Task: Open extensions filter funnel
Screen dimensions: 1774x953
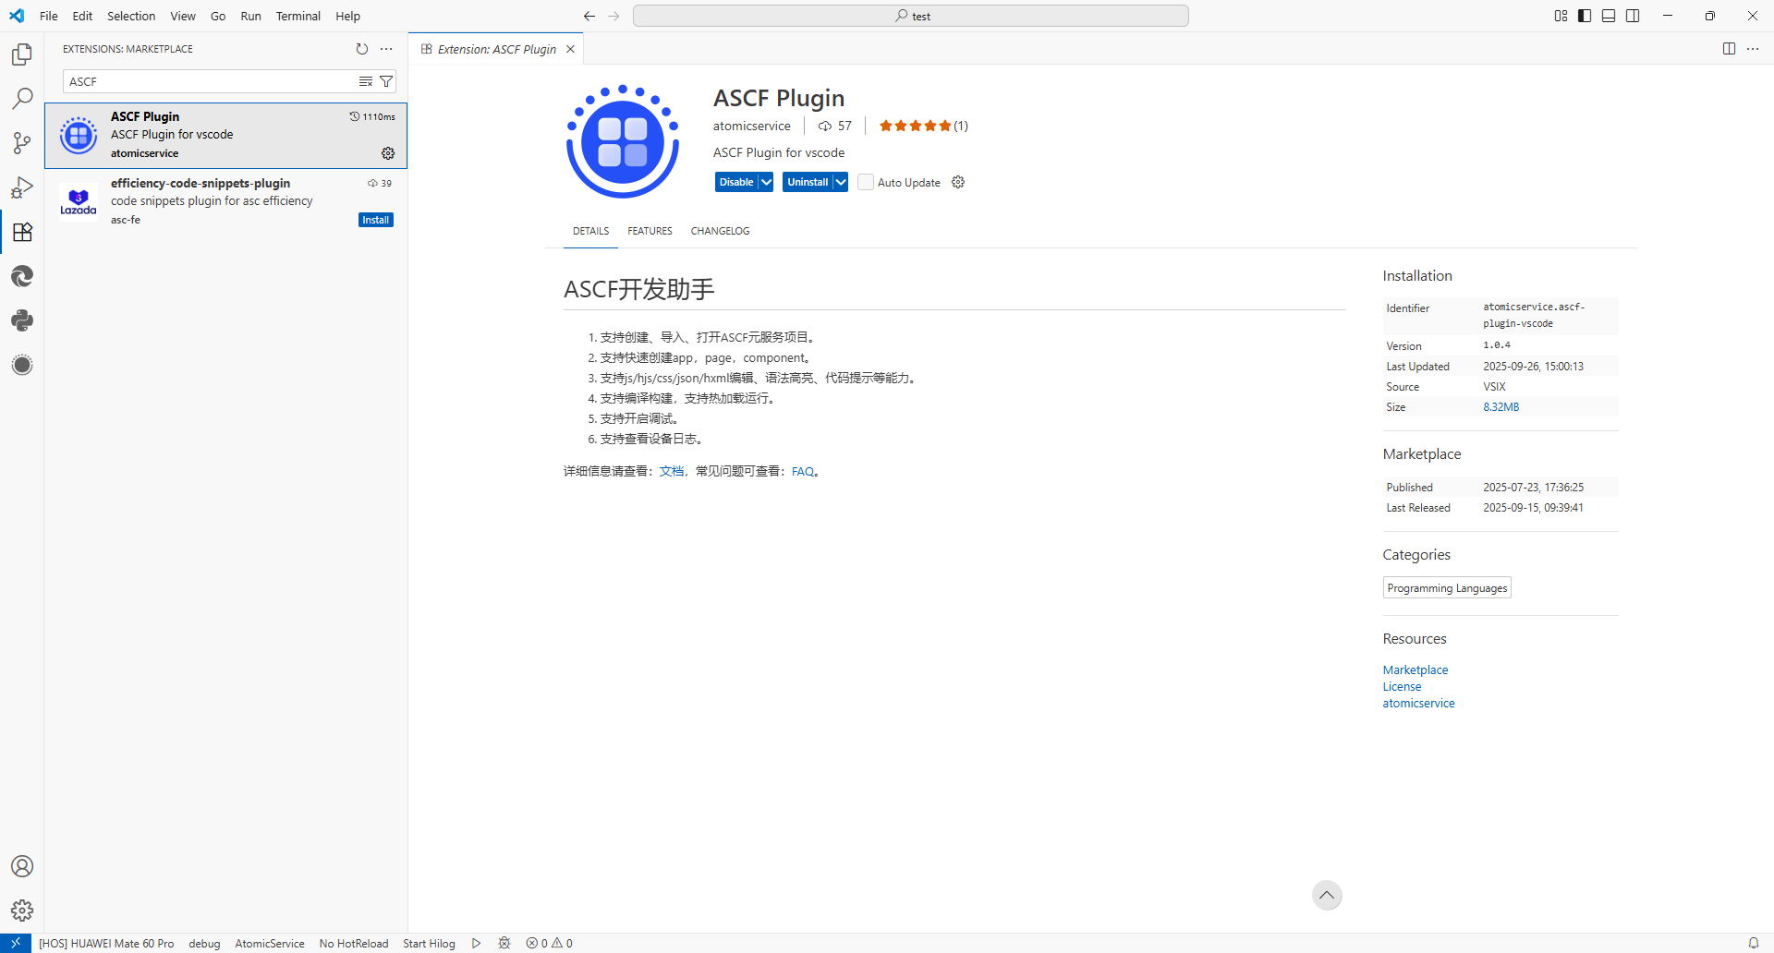Action: 386,82
